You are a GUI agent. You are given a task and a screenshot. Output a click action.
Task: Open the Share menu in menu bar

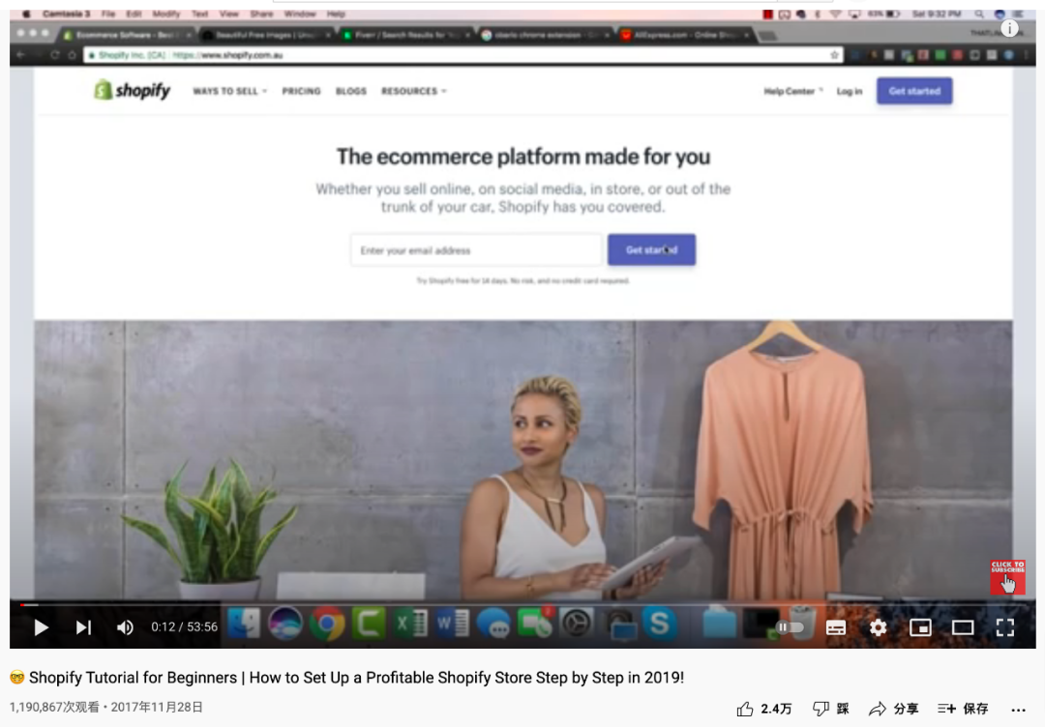click(261, 14)
